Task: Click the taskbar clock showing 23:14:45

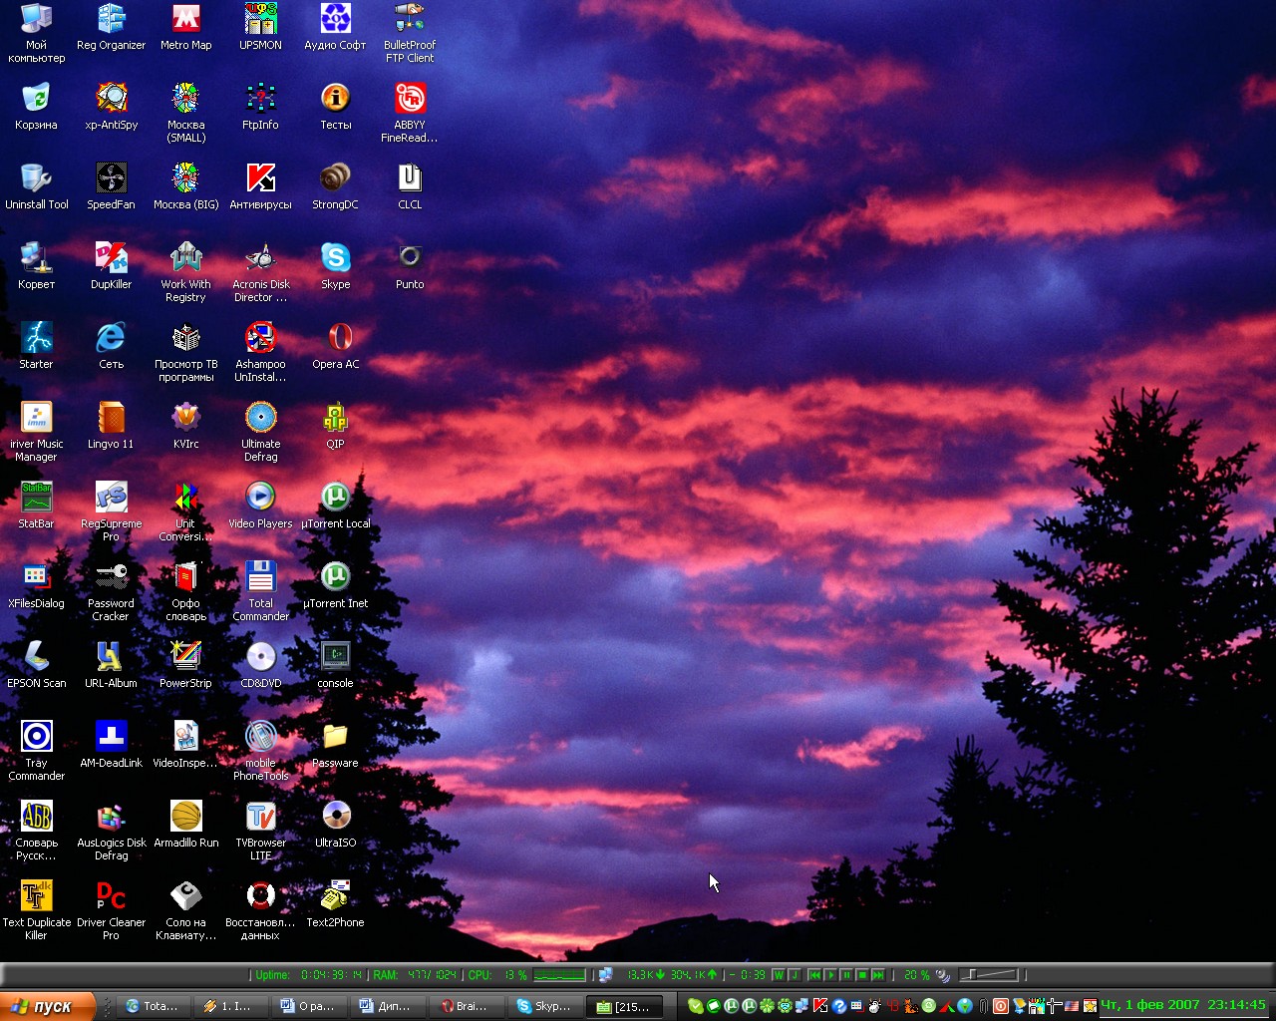Action: pos(1236,1005)
